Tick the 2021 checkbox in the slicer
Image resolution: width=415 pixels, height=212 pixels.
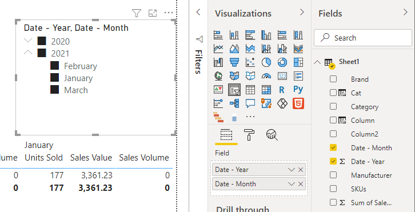point(42,53)
